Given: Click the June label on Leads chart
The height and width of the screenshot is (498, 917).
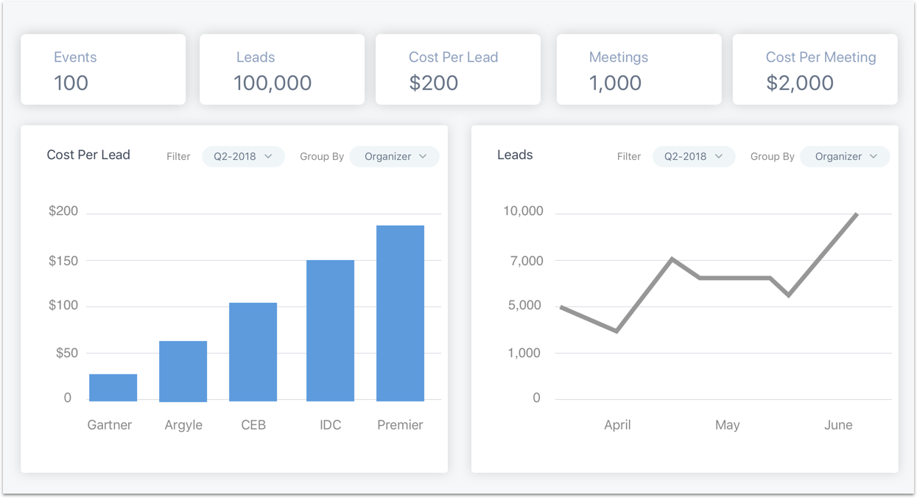Looking at the screenshot, I should click(x=838, y=425).
